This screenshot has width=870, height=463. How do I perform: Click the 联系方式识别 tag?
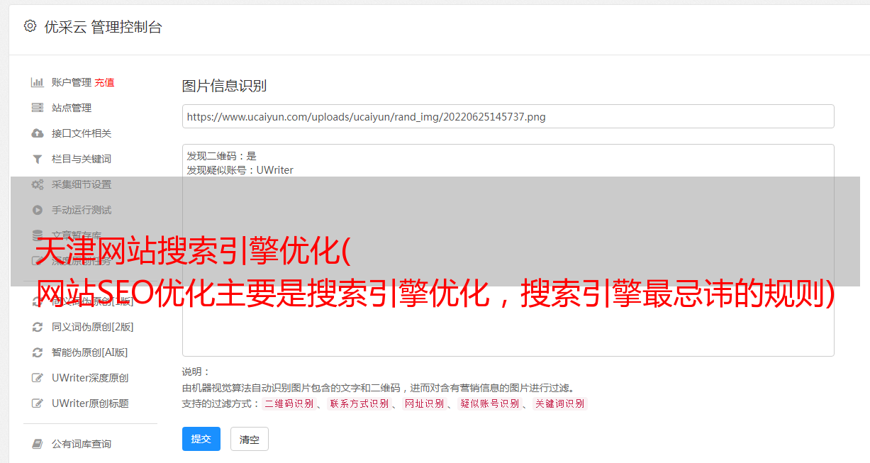tap(359, 403)
